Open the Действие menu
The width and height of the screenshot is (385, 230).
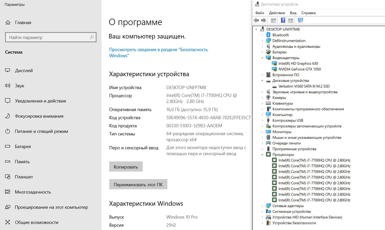click(277, 13)
